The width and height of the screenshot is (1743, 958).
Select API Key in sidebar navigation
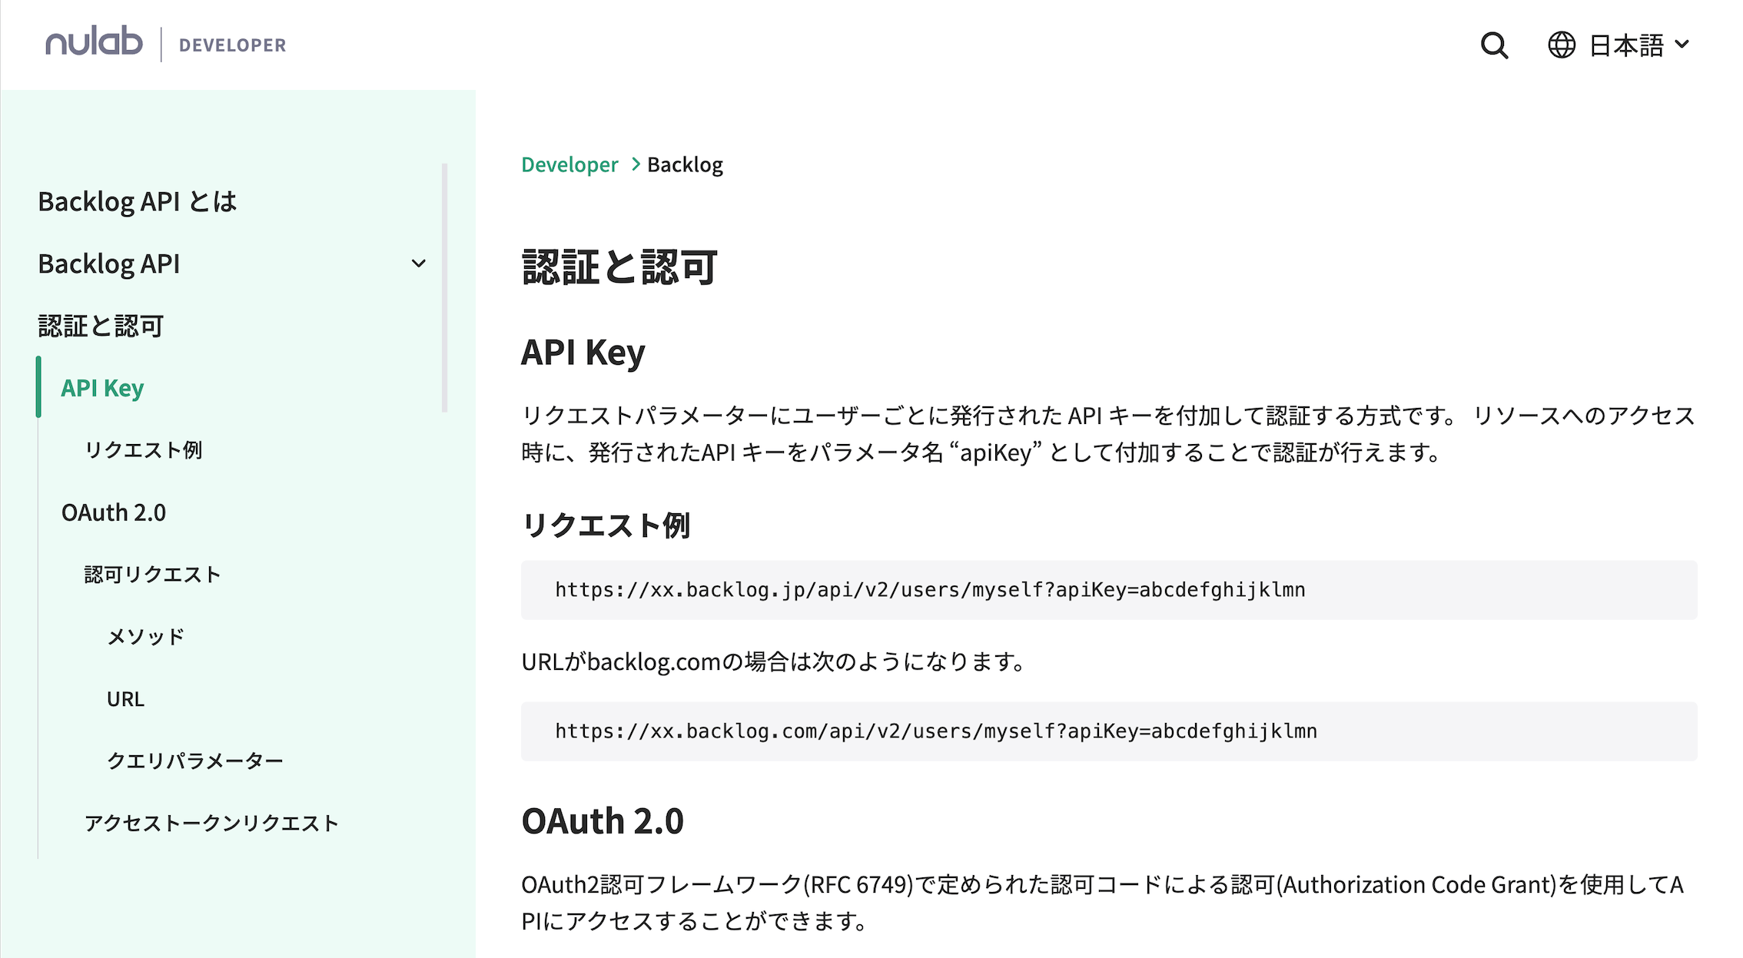click(x=102, y=388)
